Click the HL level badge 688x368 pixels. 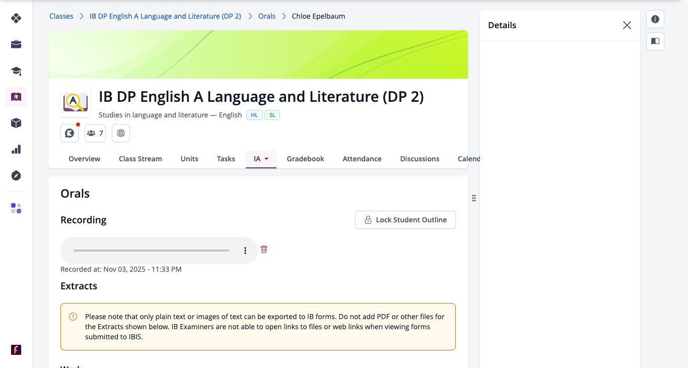click(254, 115)
